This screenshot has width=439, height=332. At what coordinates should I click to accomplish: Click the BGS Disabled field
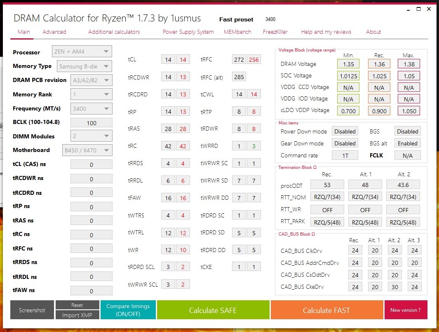click(408, 131)
